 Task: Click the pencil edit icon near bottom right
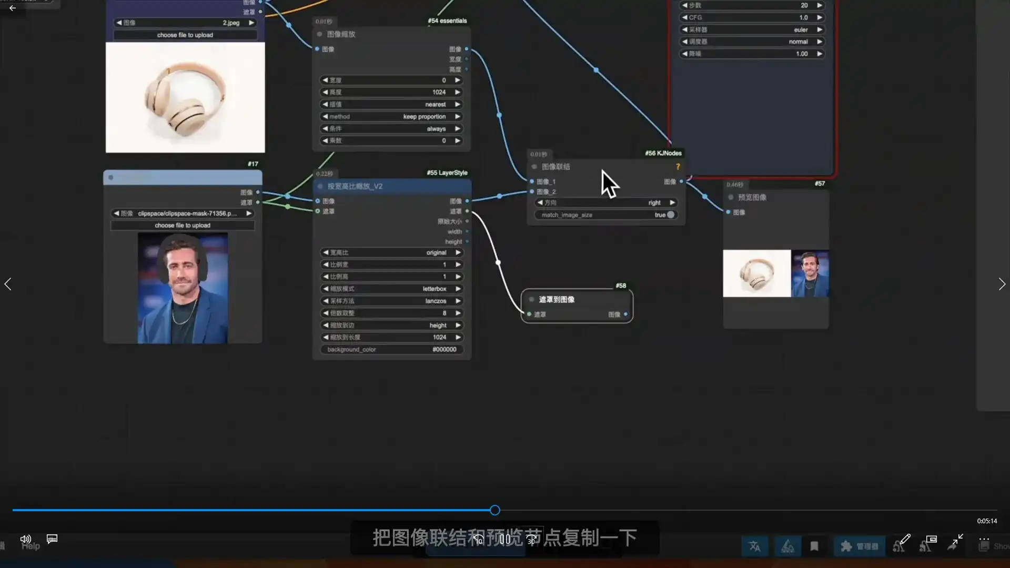click(904, 540)
